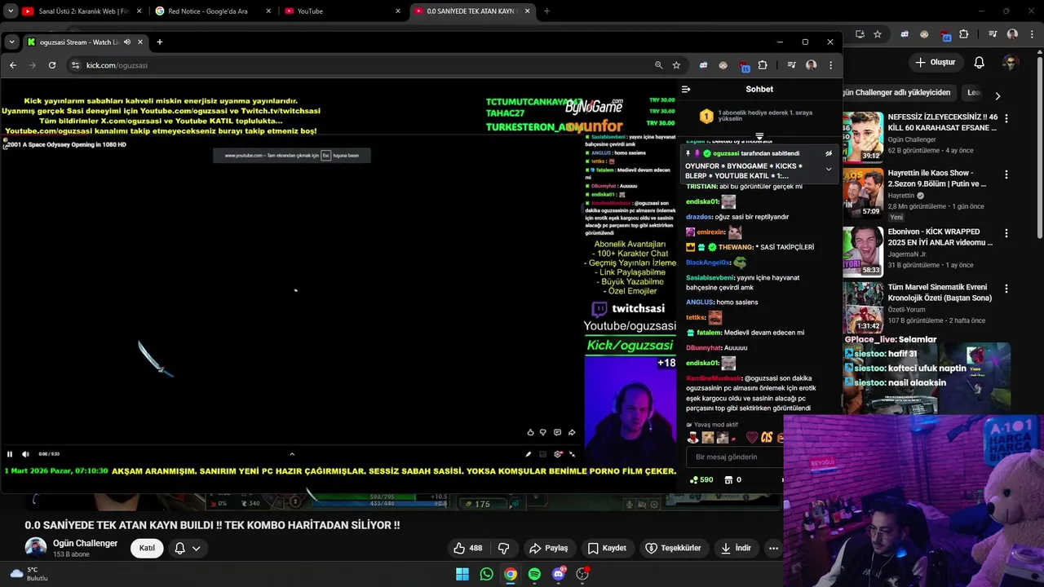The width and height of the screenshot is (1044, 587).
Task: Open options for Ebonivon KİCK WRAPPED video
Action: pos(1006,232)
